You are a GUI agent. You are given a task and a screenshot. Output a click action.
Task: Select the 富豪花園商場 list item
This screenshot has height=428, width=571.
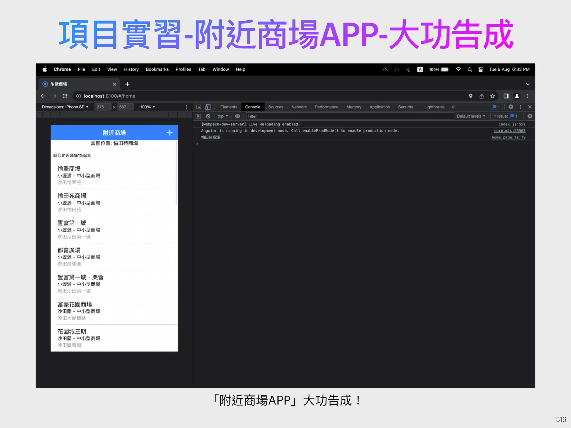pyautogui.click(x=114, y=311)
